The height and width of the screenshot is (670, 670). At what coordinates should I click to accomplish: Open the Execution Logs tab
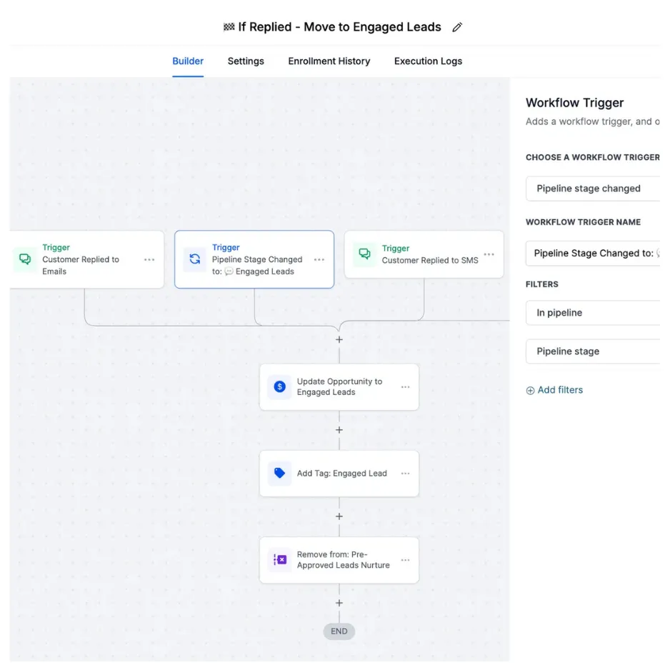pyautogui.click(x=428, y=61)
